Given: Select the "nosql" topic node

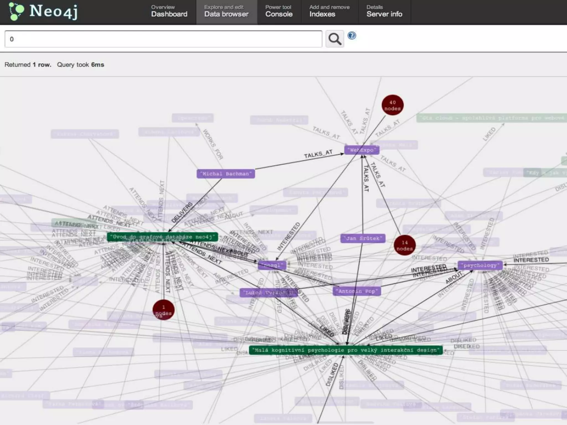Looking at the screenshot, I should [x=272, y=265].
